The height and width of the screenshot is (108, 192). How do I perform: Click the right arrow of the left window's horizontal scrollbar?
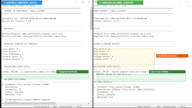pyautogui.click(x=89, y=103)
